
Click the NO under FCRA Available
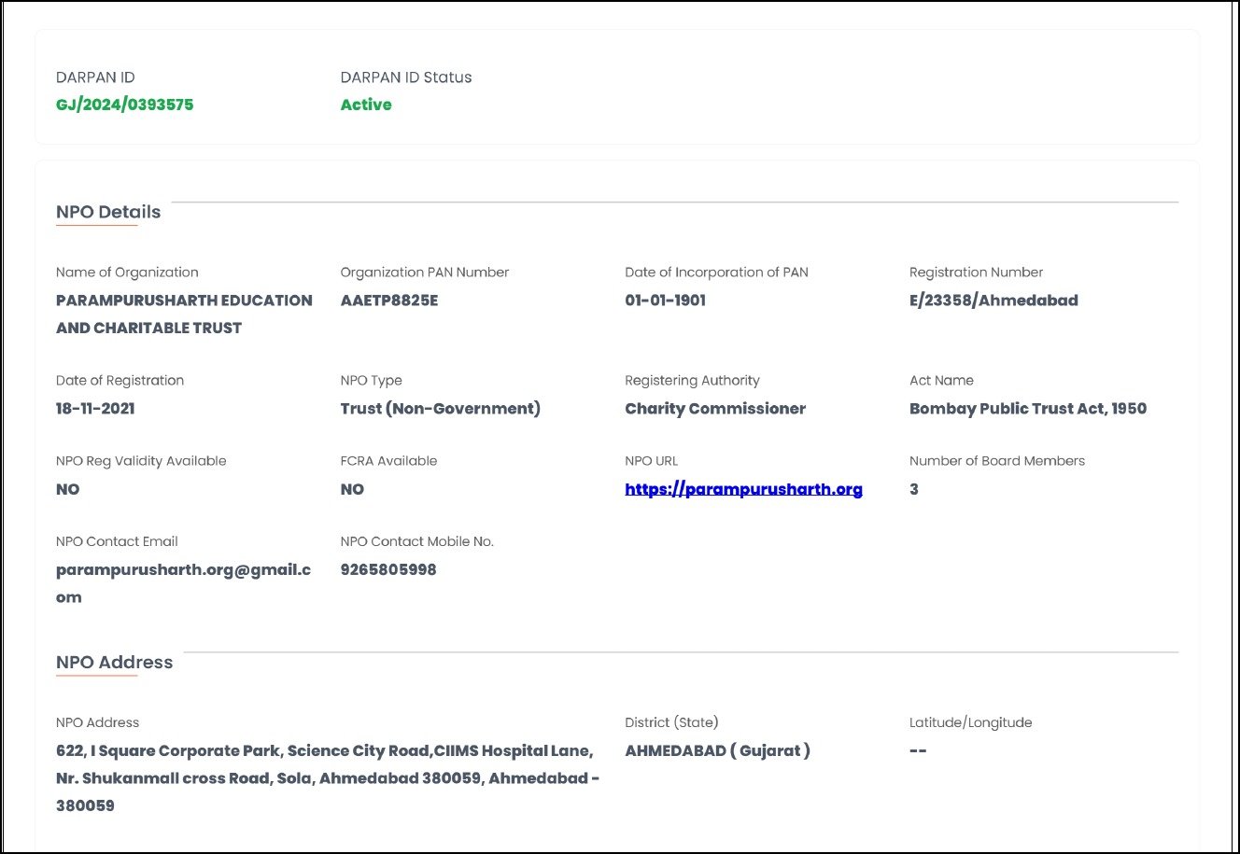tap(352, 489)
